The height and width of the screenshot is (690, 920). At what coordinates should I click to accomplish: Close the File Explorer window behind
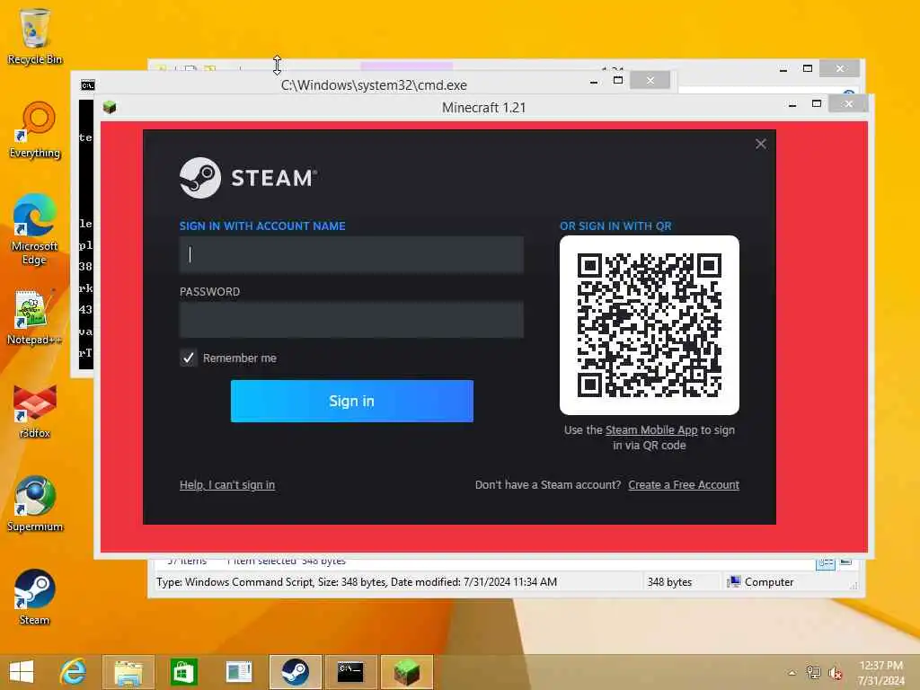click(840, 68)
